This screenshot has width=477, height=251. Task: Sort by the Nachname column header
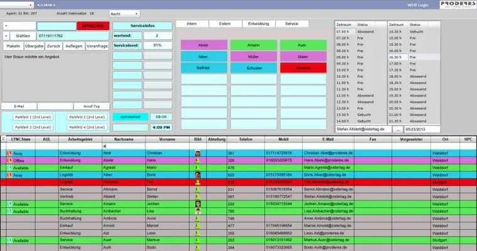(124, 139)
